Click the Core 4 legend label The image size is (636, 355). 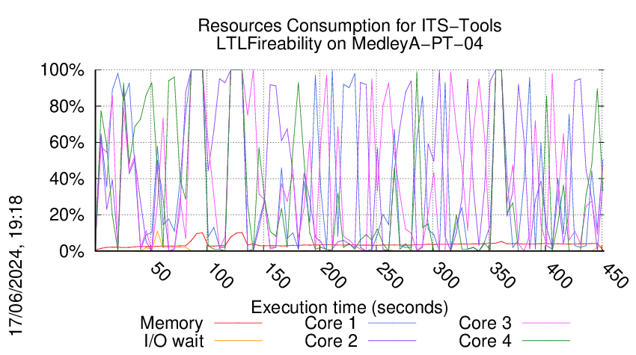[485, 341]
